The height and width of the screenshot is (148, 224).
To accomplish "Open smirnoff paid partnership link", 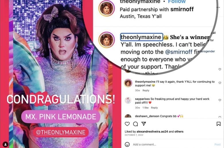I will 182,9.
